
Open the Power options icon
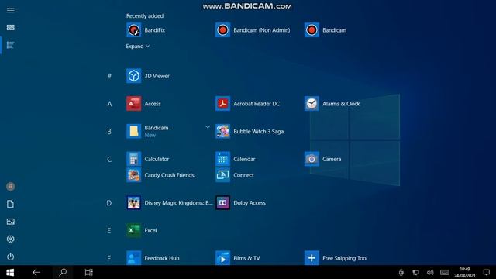(10, 257)
